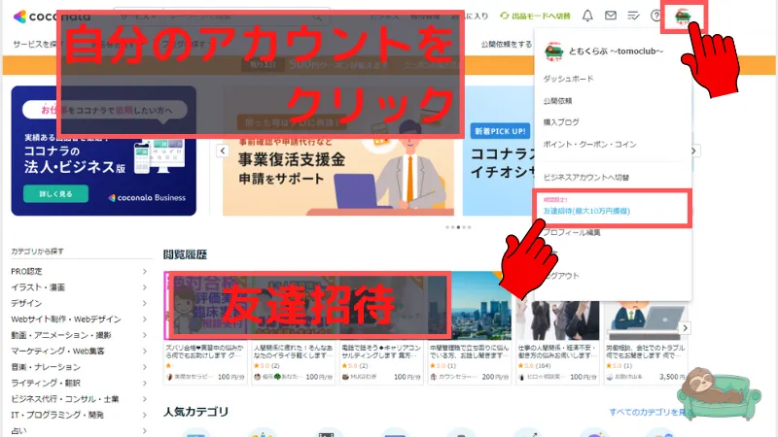The width and height of the screenshot is (778, 437).
Task: Expand Webサイト制作・Webデザイン category
Action: (x=80, y=319)
